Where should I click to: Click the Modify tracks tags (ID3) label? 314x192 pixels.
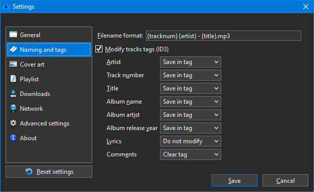coord(137,49)
